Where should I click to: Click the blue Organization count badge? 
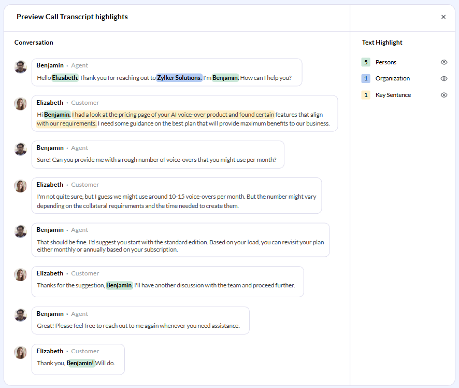pos(366,78)
